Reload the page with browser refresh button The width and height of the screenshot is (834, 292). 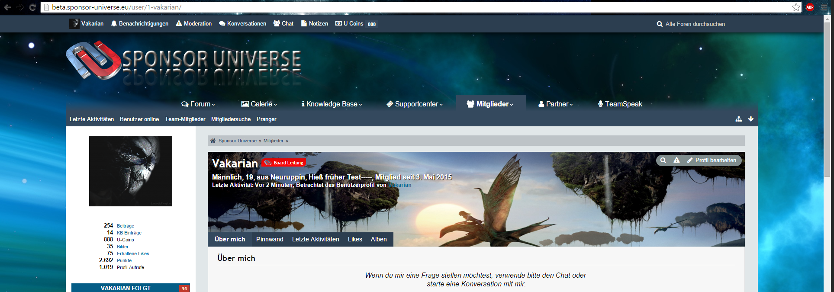32,7
